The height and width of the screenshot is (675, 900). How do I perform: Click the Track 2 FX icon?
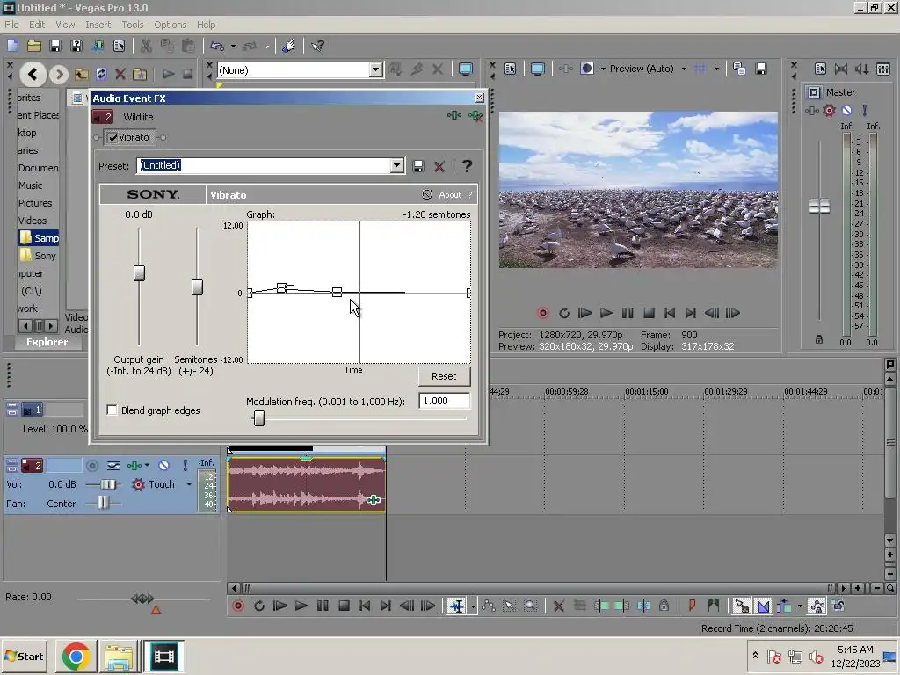[x=134, y=466]
